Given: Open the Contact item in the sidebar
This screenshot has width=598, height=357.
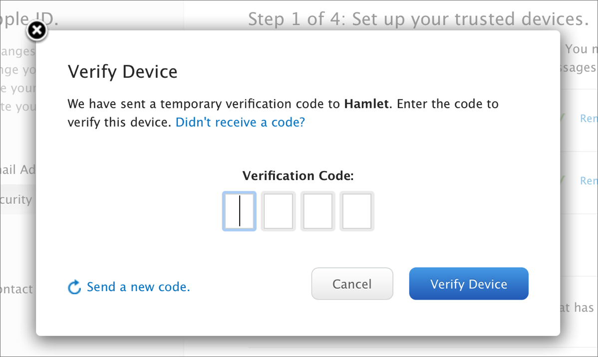Looking at the screenshot, I should click(17, 289).
